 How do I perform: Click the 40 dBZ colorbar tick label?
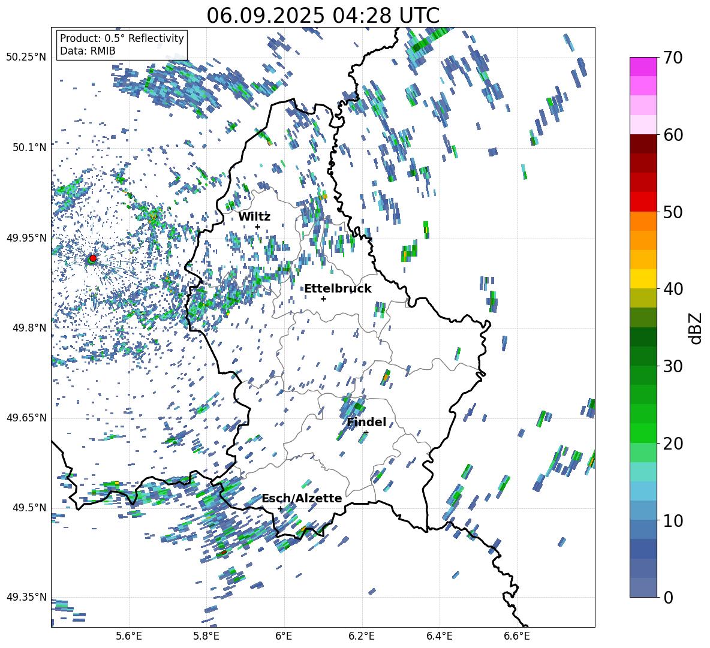tap(672, 289)
